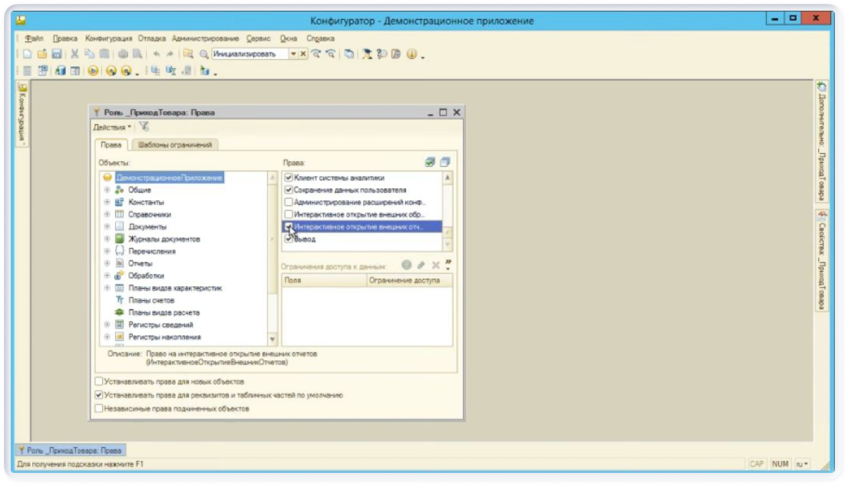Click the yellow information icon in the top toolbar
Screen dimensions: 847x485
(x=411, y=54)
